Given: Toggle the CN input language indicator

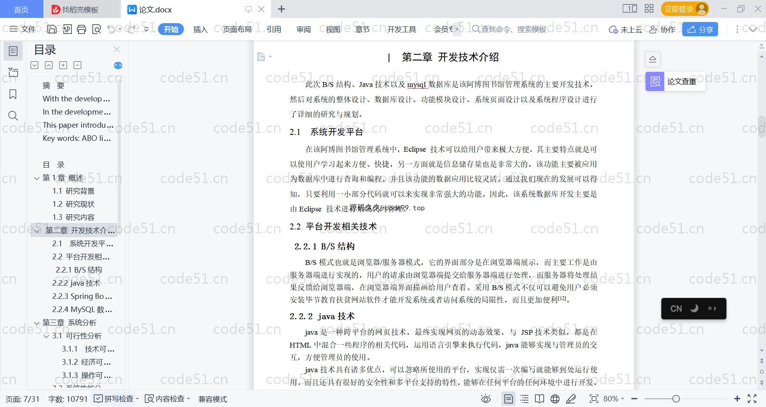Looking at the screenshot, I should [x=676, y=308].
